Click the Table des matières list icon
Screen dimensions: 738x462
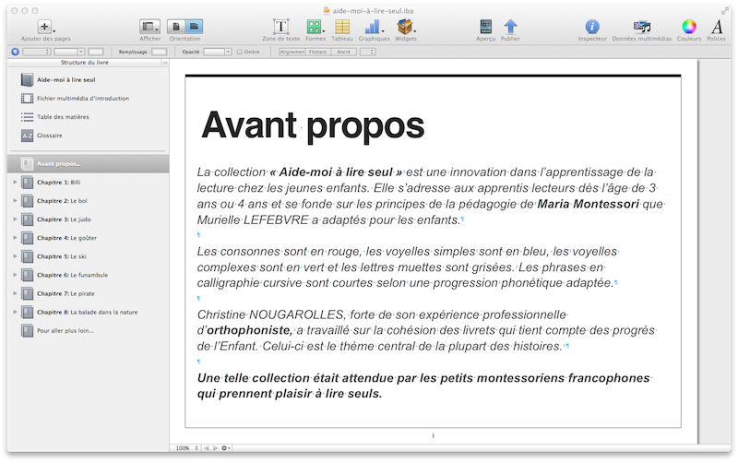(28, 117)
